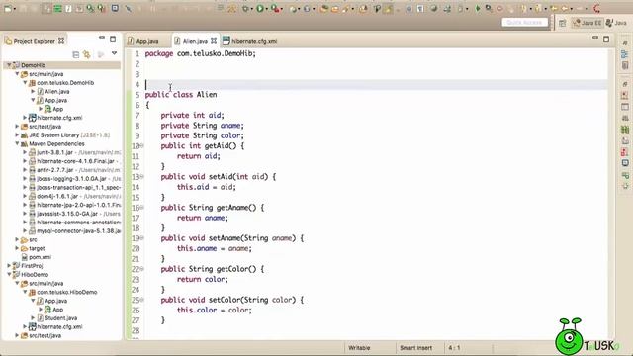
Task: Select the Alien.java editor tab
Action: [195, 41]
